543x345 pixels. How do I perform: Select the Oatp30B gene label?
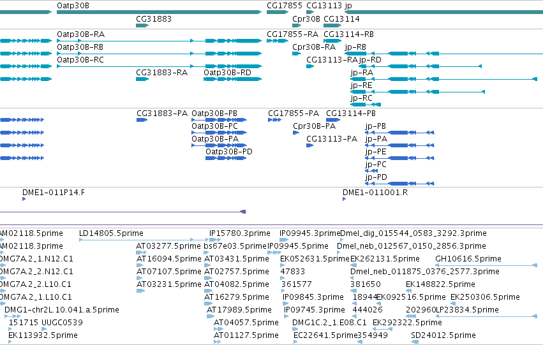pyautogui.click(x=73, y=6)
